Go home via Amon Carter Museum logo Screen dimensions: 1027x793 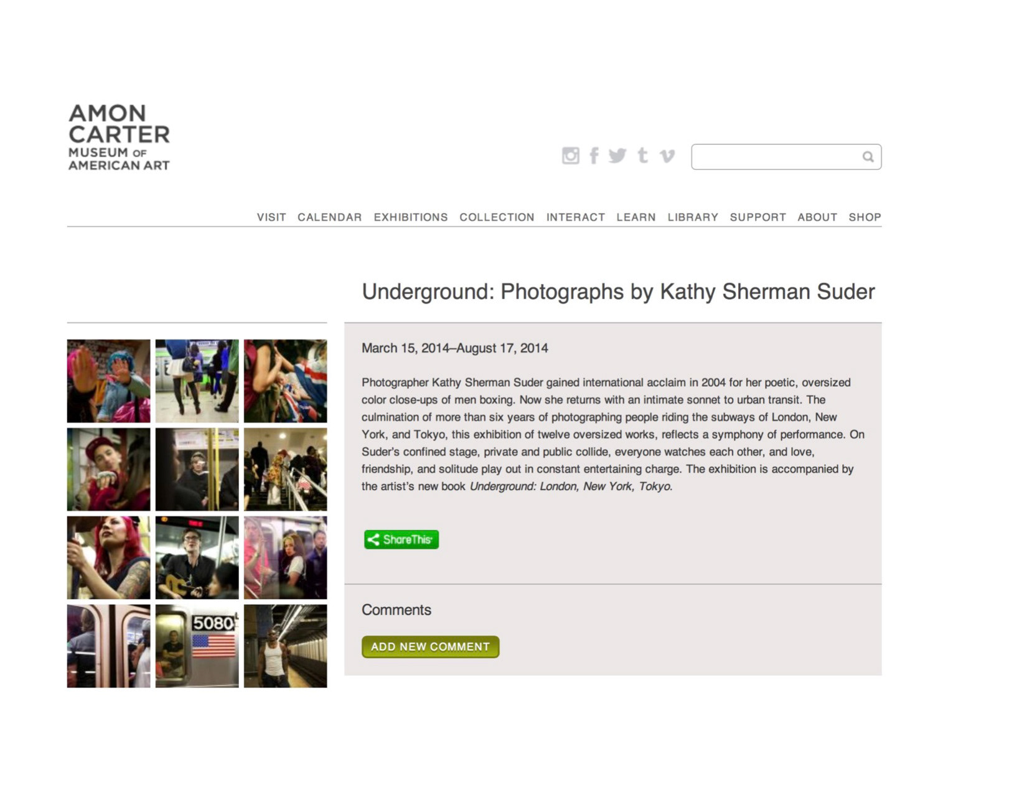[119, 137]
